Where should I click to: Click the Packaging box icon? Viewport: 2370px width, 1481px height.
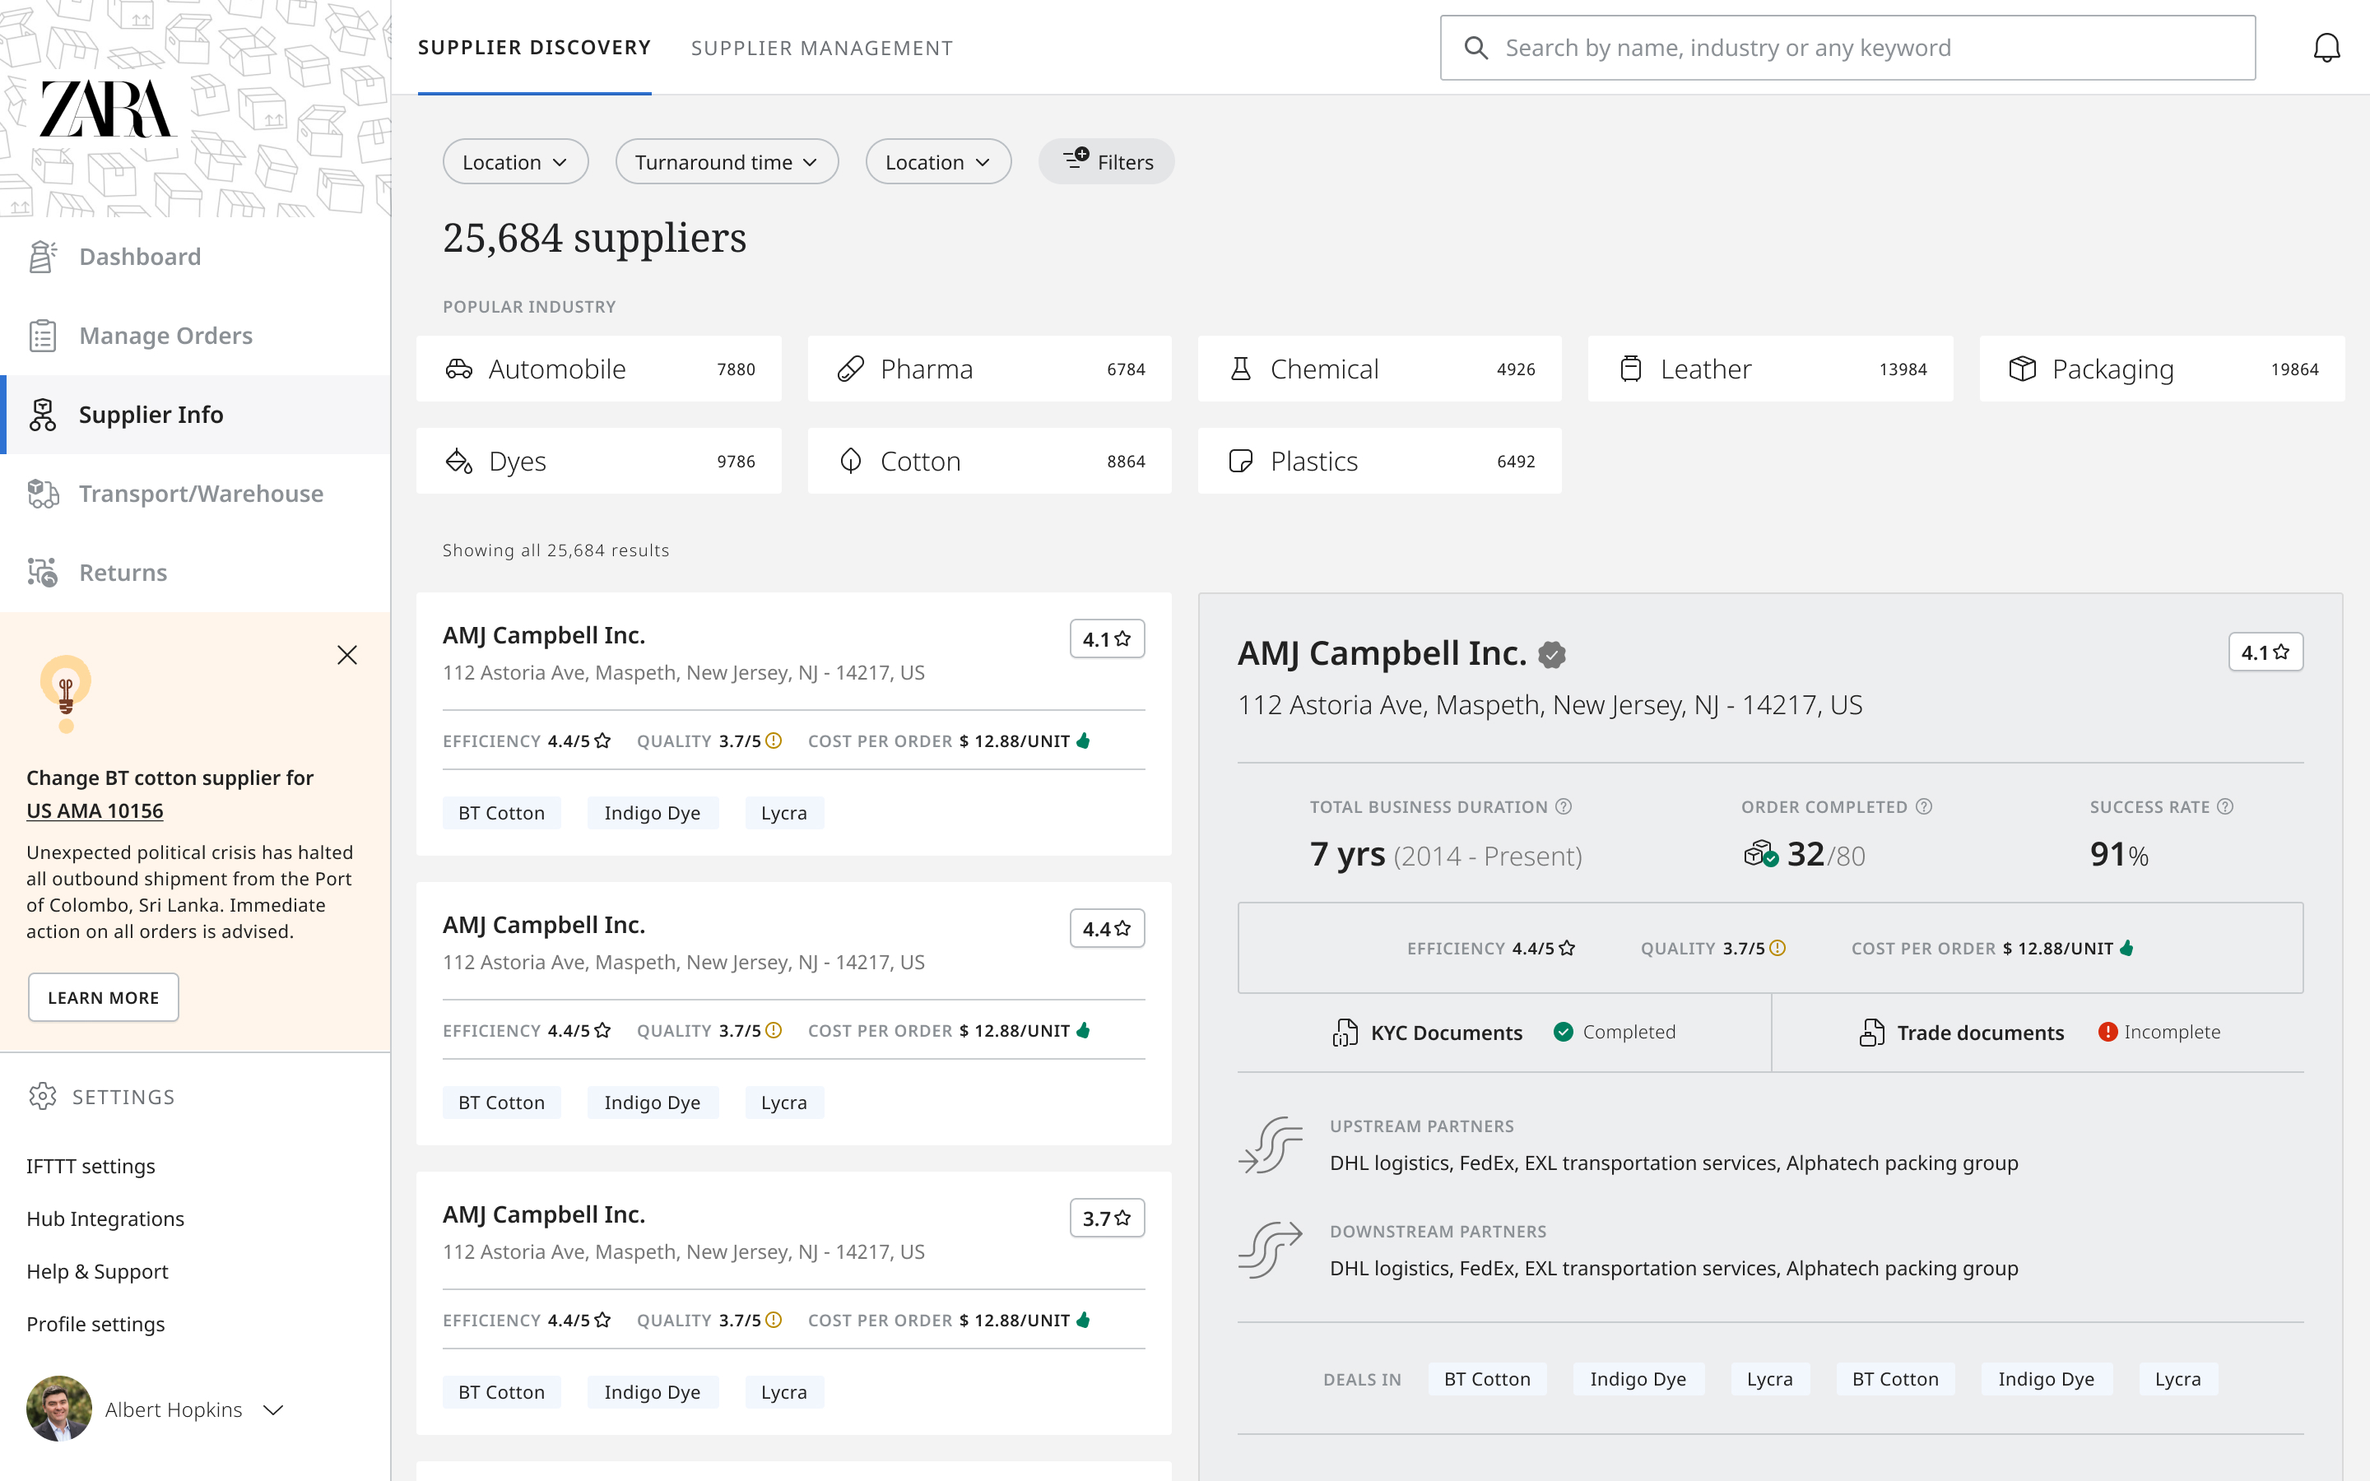pyautogui.click(x=2023, y=369)
